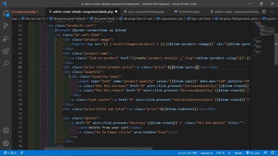The height and width of the screenshot is (156, 278).
Task: Change indentation via Spaces: 4
Action: click(207, 153)
